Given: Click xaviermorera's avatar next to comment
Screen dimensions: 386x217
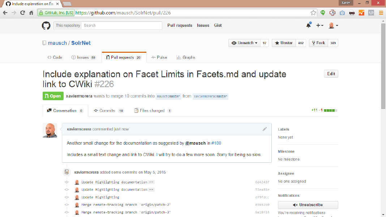Looking at the screenshot, I should (x=50, y=130).
